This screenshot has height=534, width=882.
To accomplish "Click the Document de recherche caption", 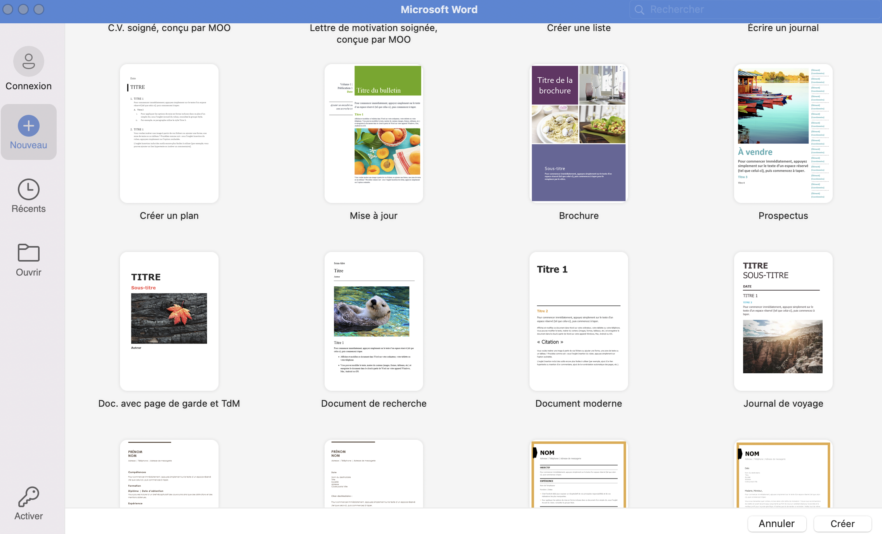I will tap(374, 404).
